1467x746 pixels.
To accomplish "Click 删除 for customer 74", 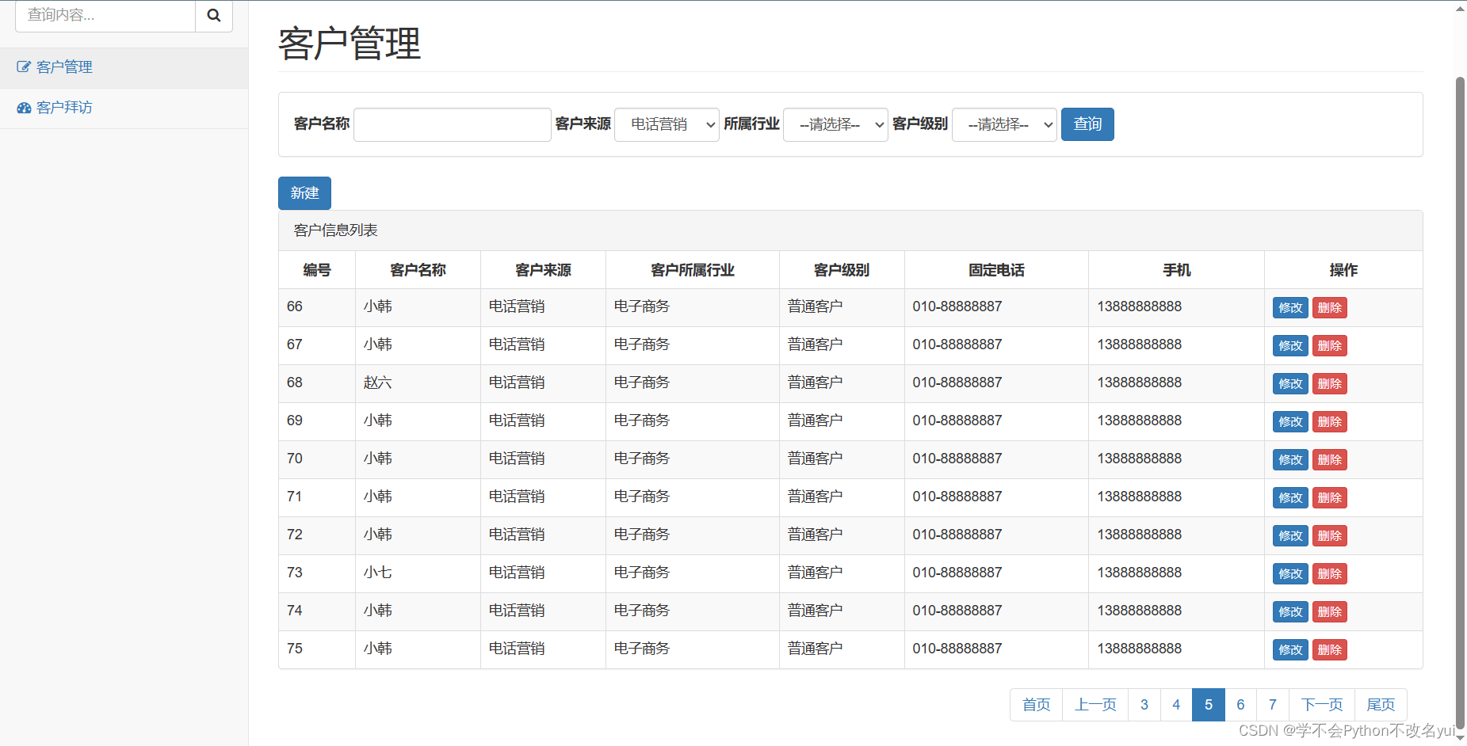I will tap(1330, 612).
